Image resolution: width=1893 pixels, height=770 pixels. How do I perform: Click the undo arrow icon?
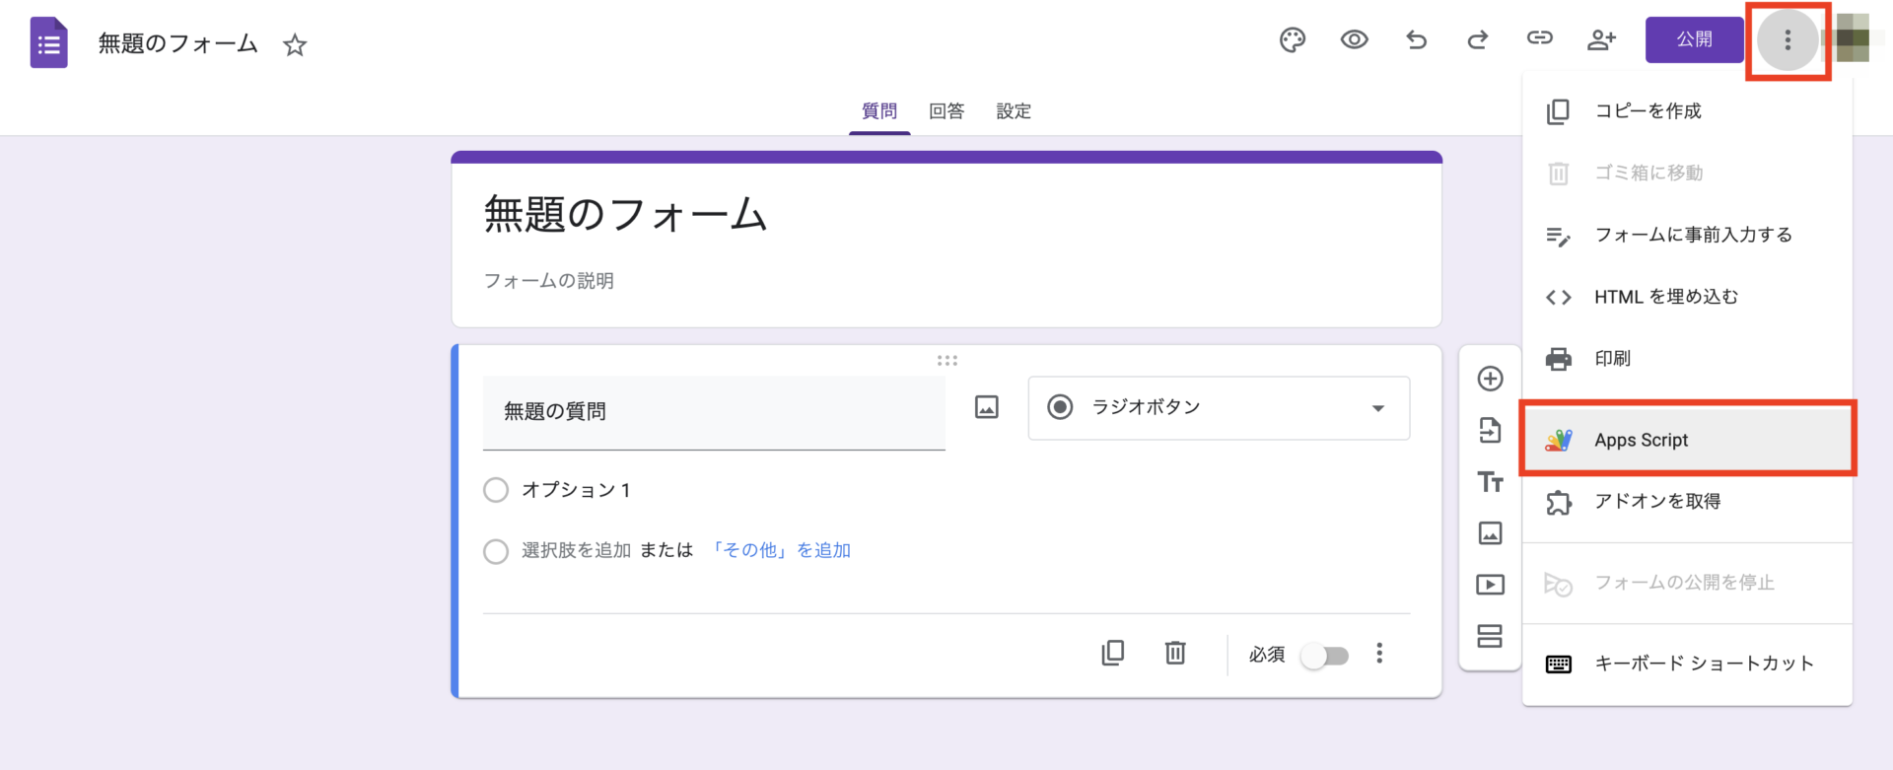click(1416, 39)
